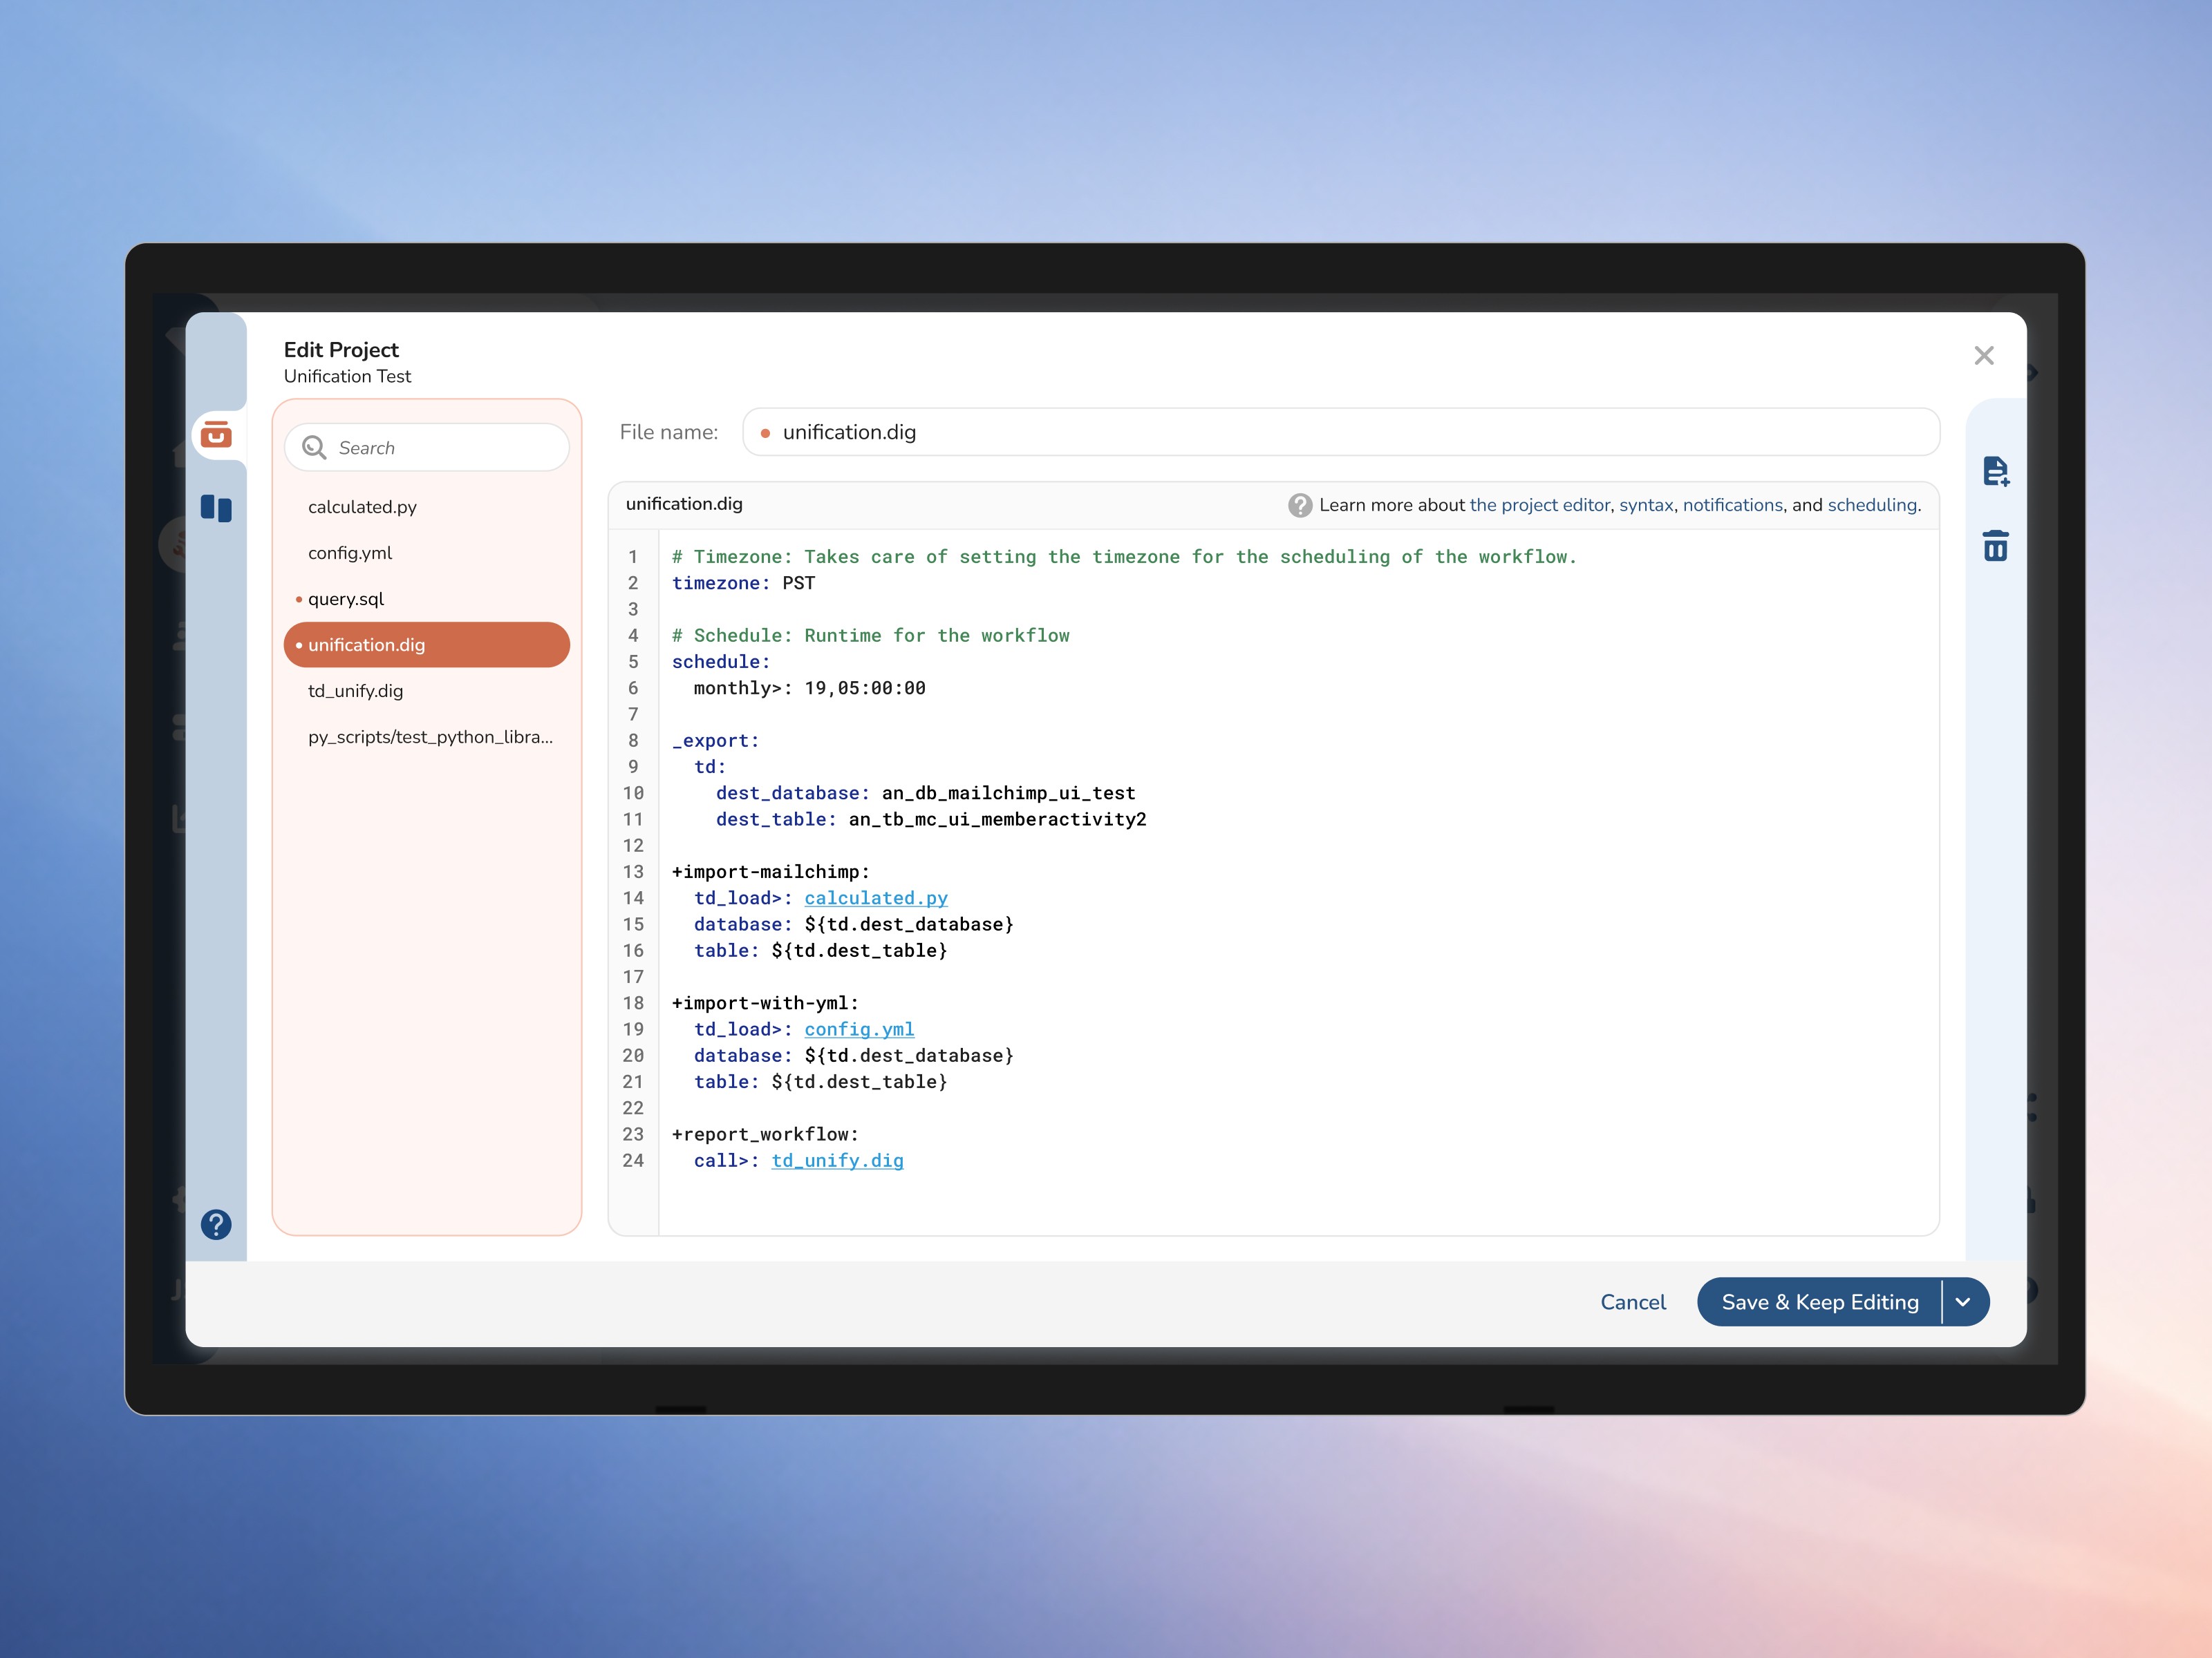The width and height of the screenshot is (2212, 1658).
Task: Click the File name input field
Action: coord(1340,432)
